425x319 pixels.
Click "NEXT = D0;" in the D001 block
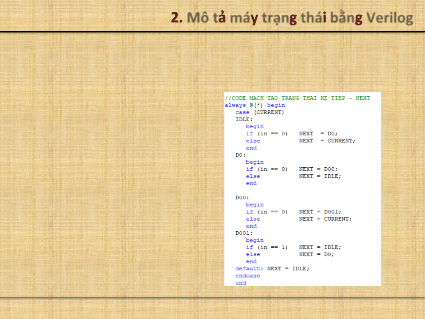pos(316,254)
